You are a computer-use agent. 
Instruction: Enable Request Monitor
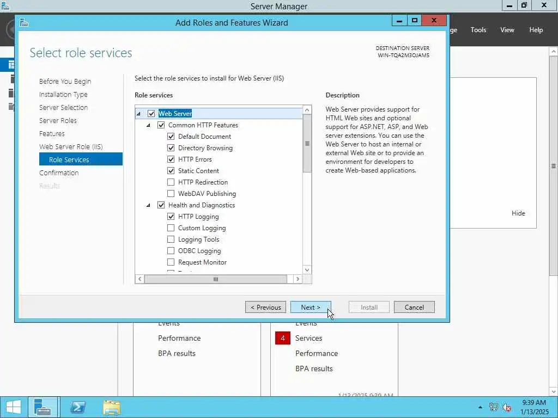[171, 262]
